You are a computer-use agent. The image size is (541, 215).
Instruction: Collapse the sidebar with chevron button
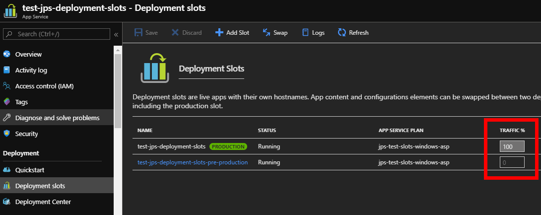coord(116,34)
